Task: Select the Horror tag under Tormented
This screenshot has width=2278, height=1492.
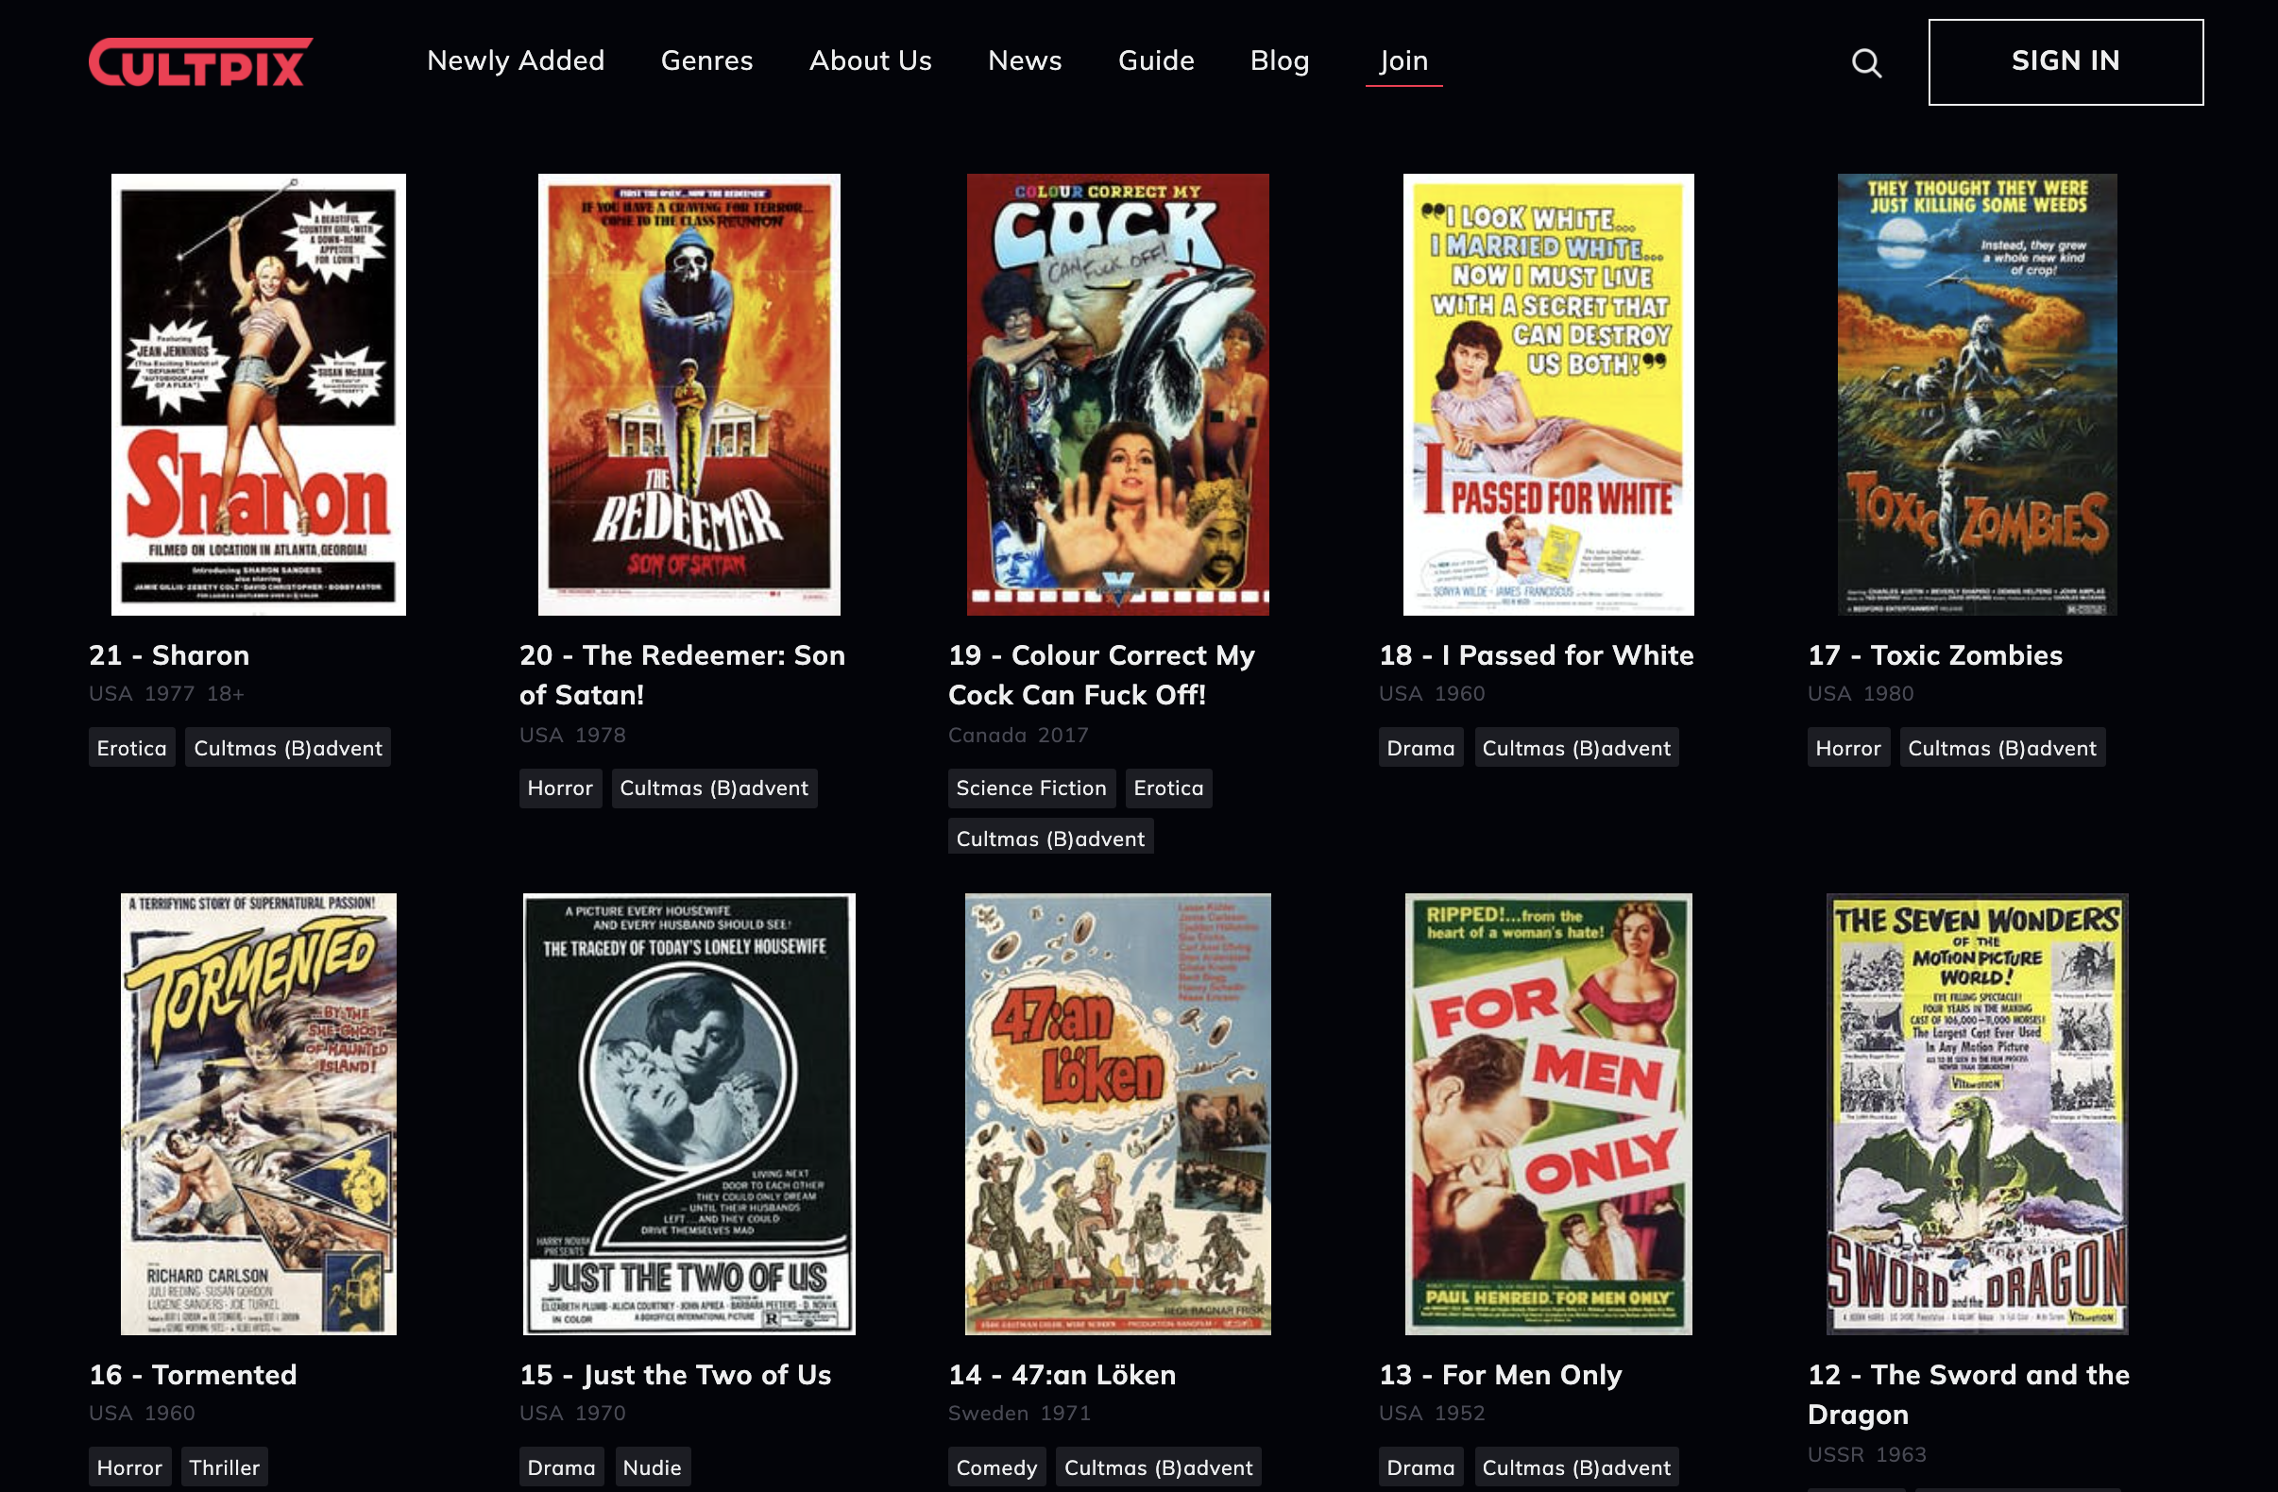Action: 129,1467
